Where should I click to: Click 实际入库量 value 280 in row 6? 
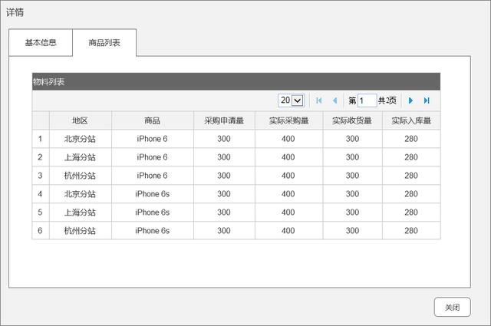coord(411,231)
